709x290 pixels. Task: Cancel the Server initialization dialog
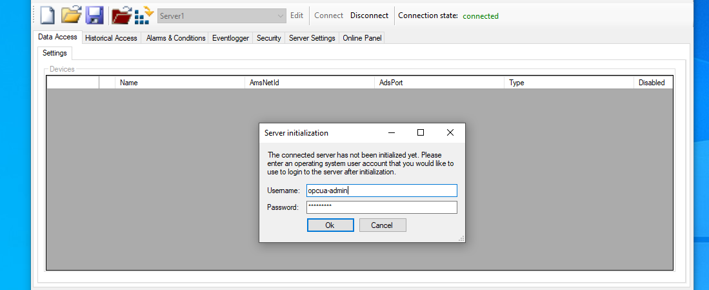click(383, 225)
